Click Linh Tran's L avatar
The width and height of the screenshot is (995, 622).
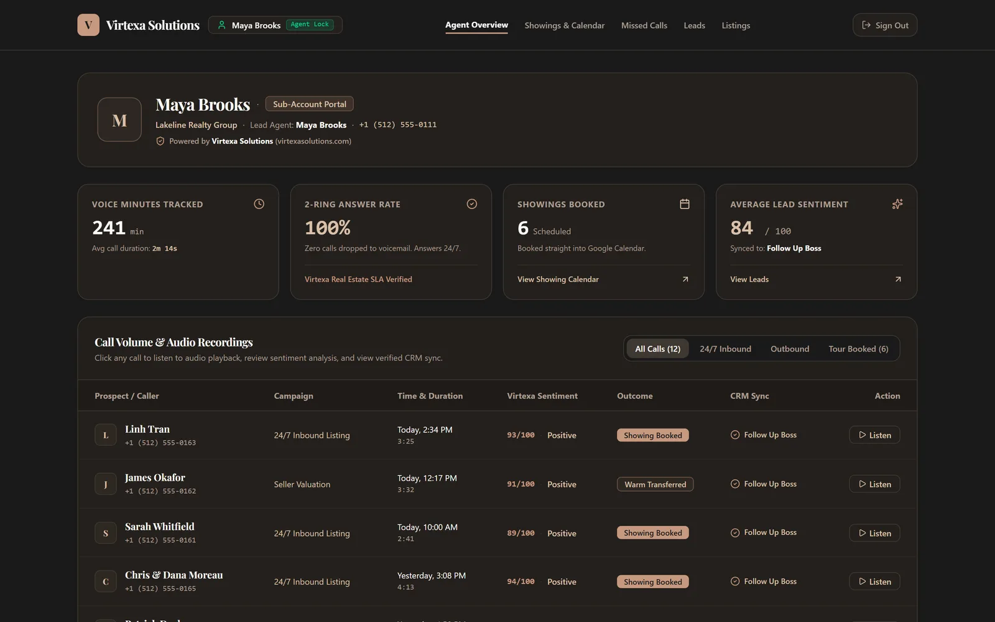(106, 435)
